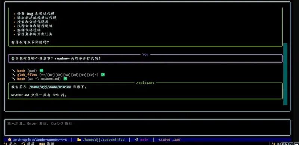Click the /home/djj/code/minicc path in status bar
Viewport: 299px width, 145px height.
point(104,140)
